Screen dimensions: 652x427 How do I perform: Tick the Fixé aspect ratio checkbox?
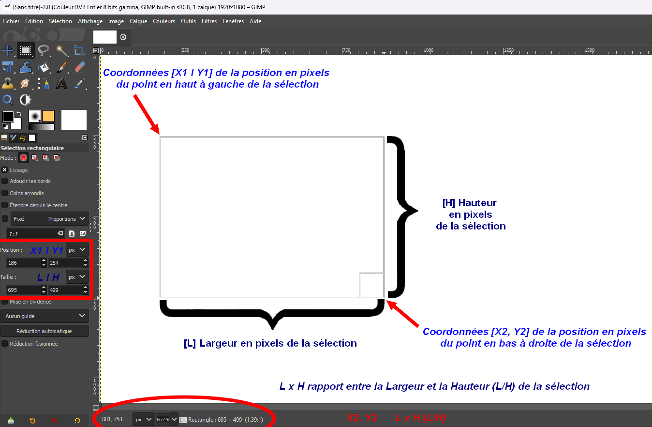tap(5, 219)
